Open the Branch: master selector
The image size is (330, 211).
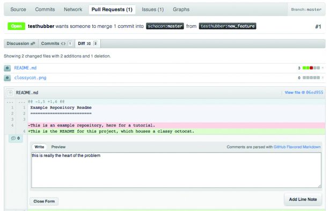[x=306, y=10]
